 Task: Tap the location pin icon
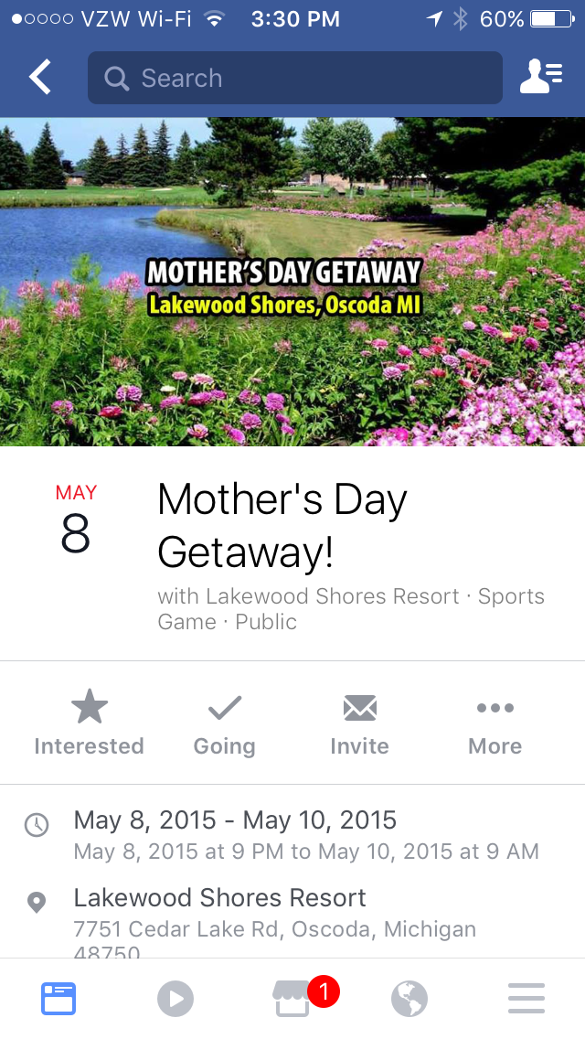(37, 903)
